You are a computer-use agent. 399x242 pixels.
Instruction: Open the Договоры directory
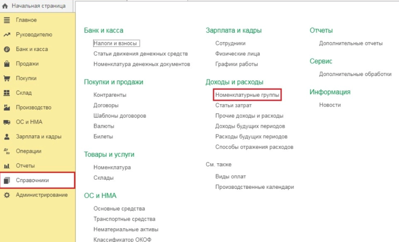click(106, 105)
